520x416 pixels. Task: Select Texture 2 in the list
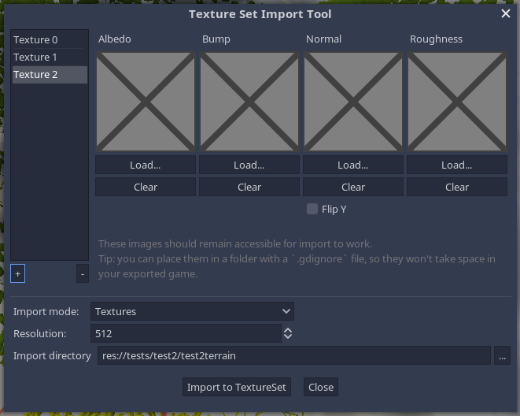pyautogui.click(x=50, y=74)
